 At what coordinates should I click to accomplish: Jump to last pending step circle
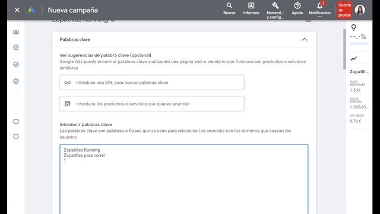point(16,137)
